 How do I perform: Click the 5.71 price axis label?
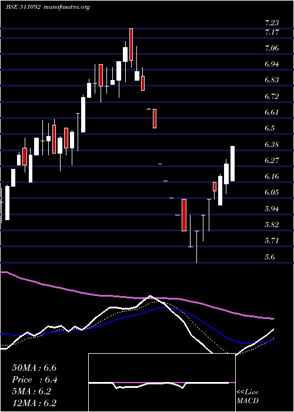[x=272, y=241]
